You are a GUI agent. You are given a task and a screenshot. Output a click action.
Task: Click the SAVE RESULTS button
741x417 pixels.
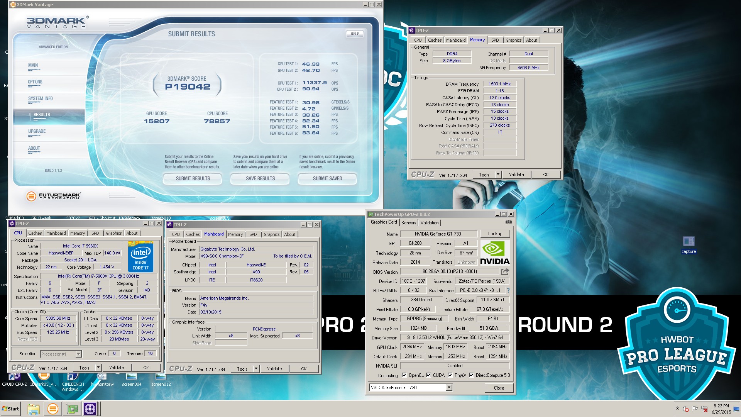[x=260, y=178]
